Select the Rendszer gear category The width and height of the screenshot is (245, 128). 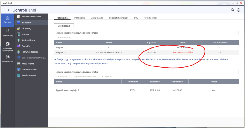[x=7, y=20]
